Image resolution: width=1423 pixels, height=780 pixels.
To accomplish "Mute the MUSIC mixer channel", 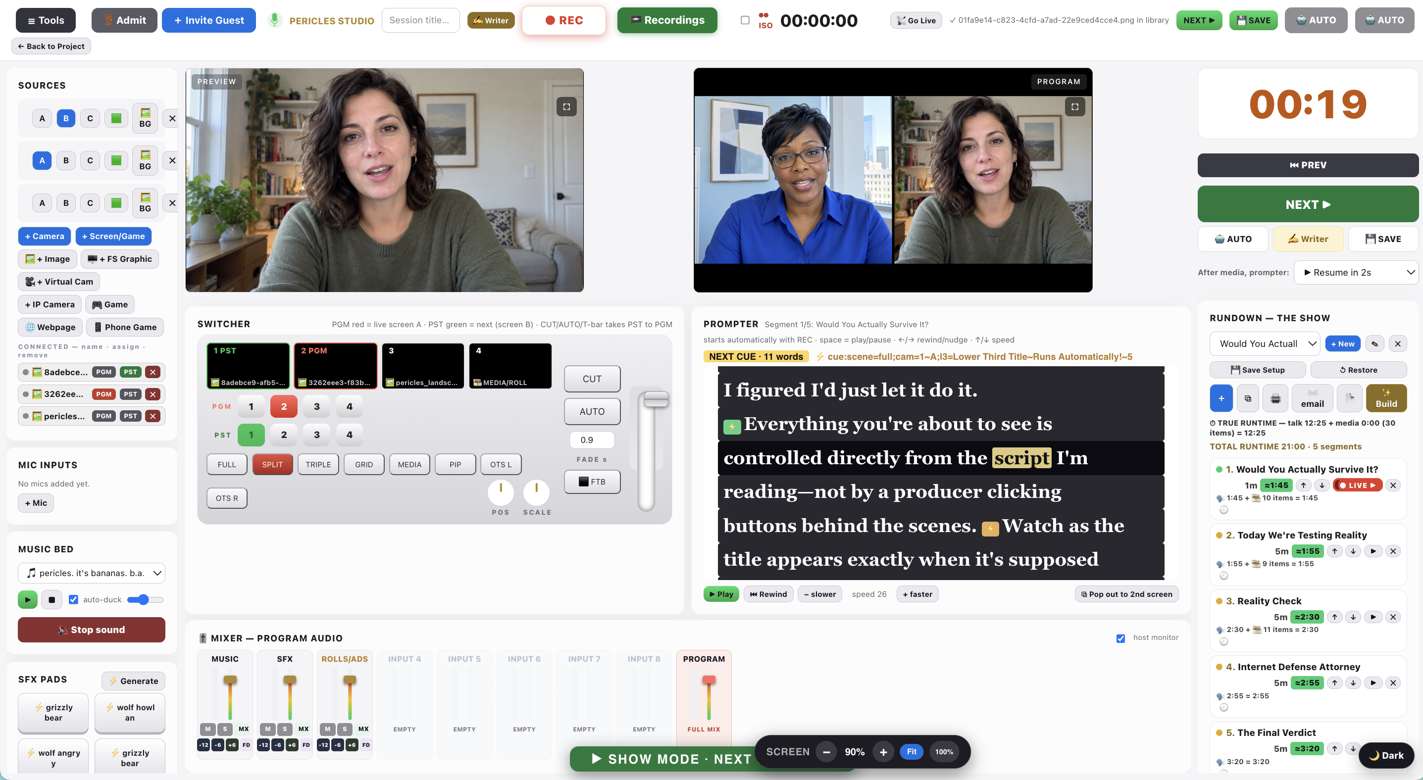I will [207, 729].
